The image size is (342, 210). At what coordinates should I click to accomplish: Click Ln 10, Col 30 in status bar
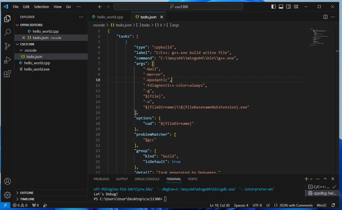220,205
